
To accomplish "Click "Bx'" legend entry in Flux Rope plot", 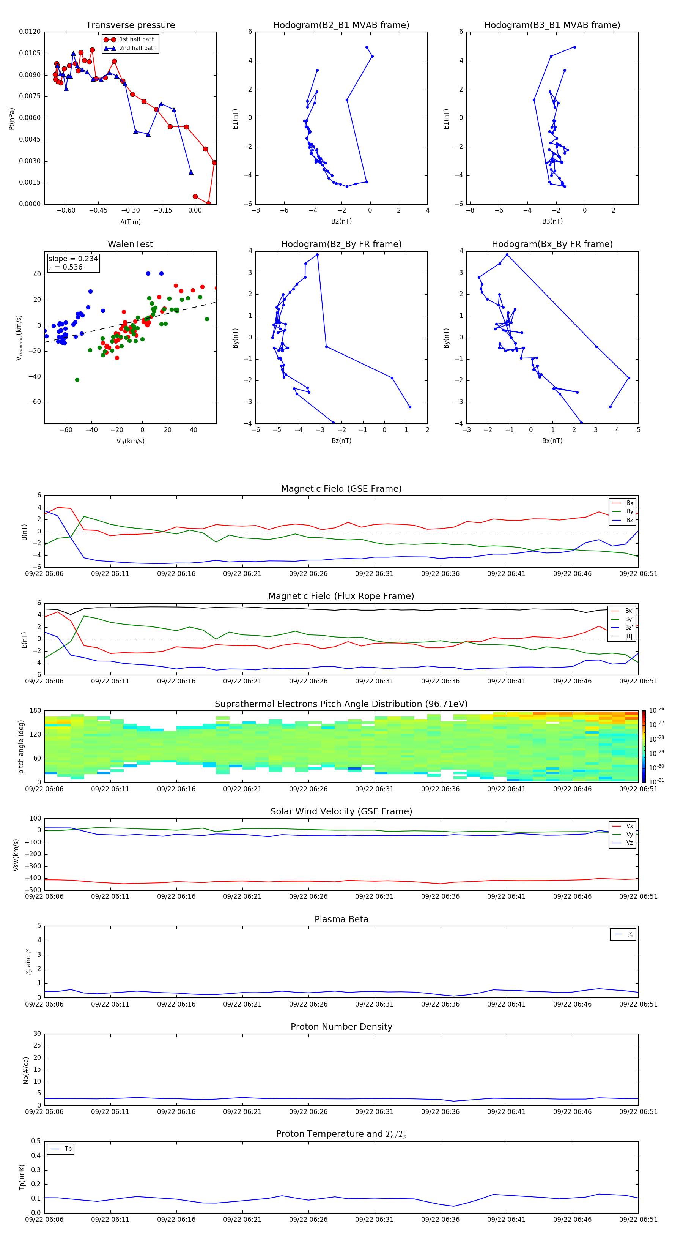I will pyautogui.click(x=622, y=611).
